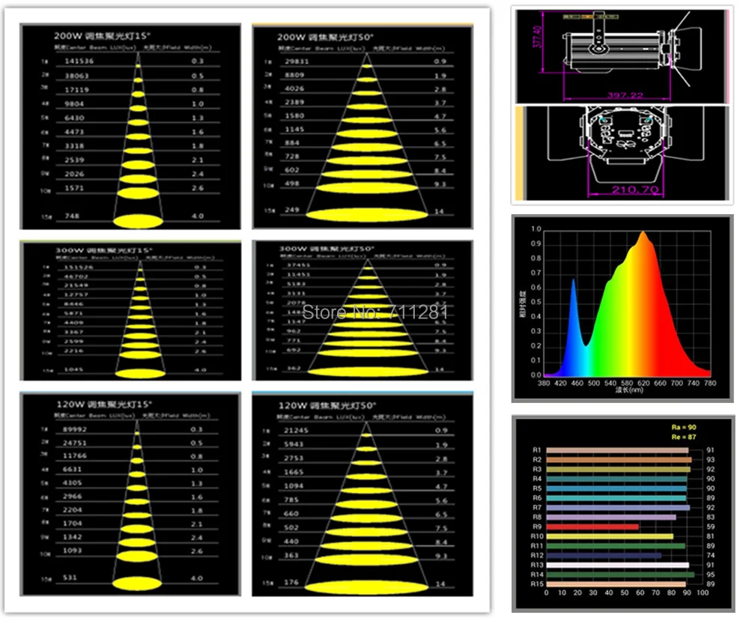Select lux value 29831 in 200W 50° chart

[x=297, y=61]
